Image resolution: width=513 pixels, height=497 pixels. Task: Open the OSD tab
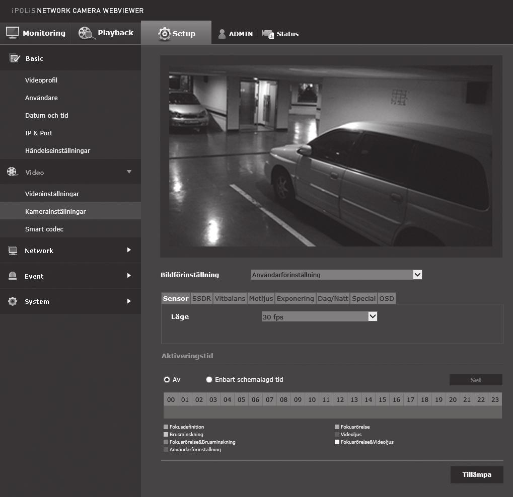coord(387,298)
